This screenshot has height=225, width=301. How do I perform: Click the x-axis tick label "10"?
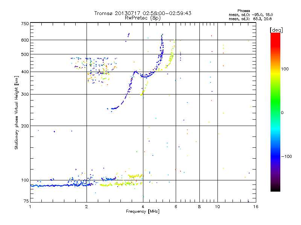pos(217,207)
